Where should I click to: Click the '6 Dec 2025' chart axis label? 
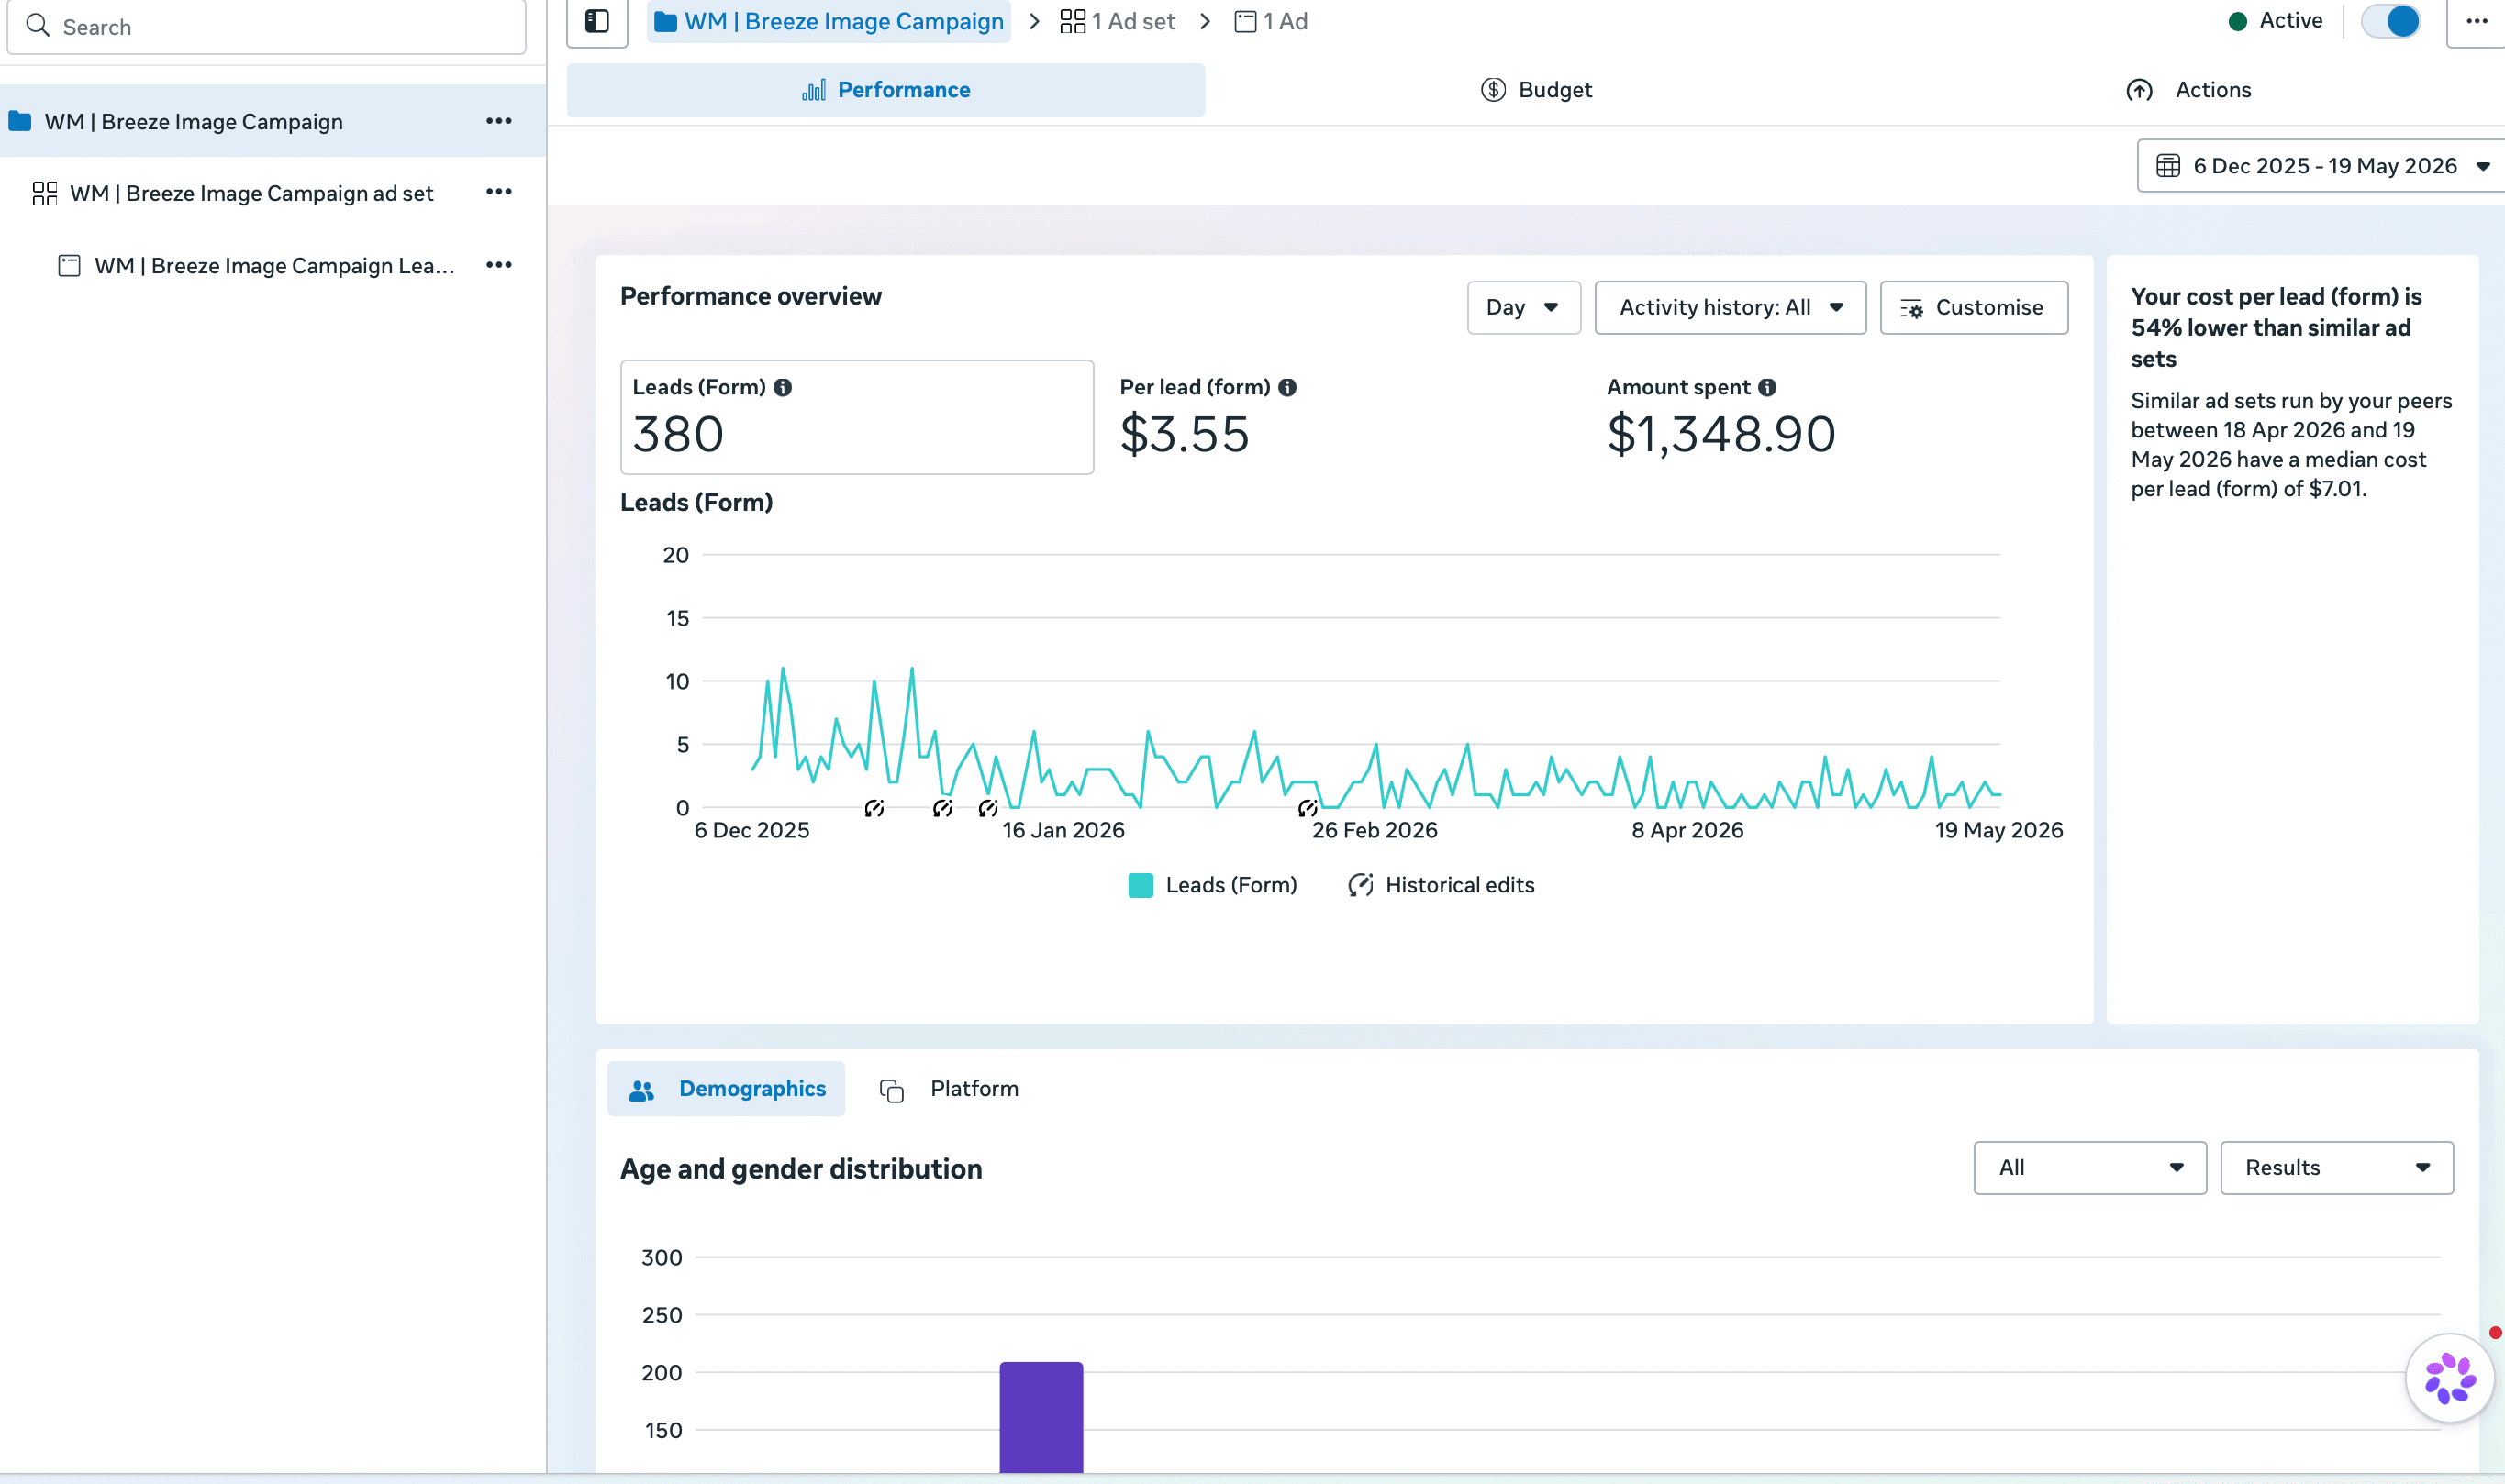tap(752, 830)
